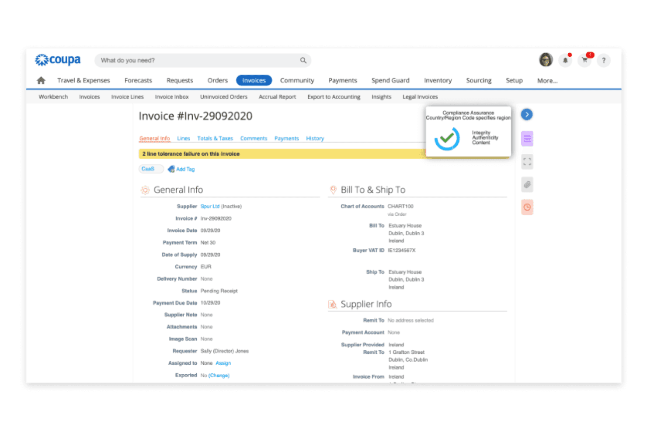Open the shopping cart icon
Viewport: 647px width, 431px height.
pyautogui.click(x=584, y=60)
